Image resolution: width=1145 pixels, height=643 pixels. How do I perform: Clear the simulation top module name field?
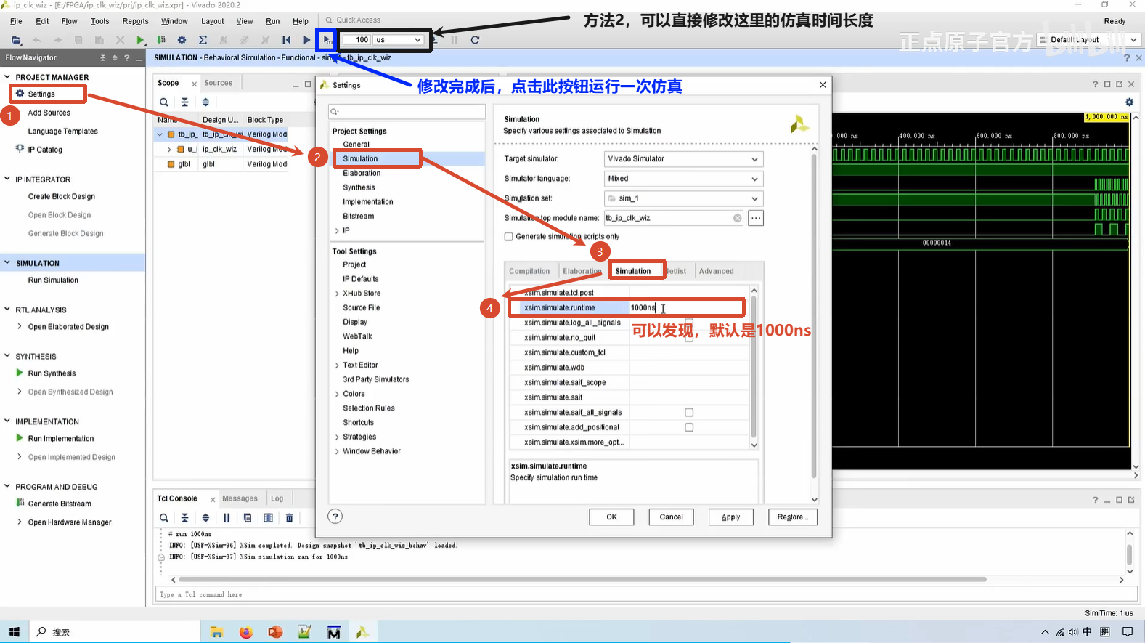[738, 218]
